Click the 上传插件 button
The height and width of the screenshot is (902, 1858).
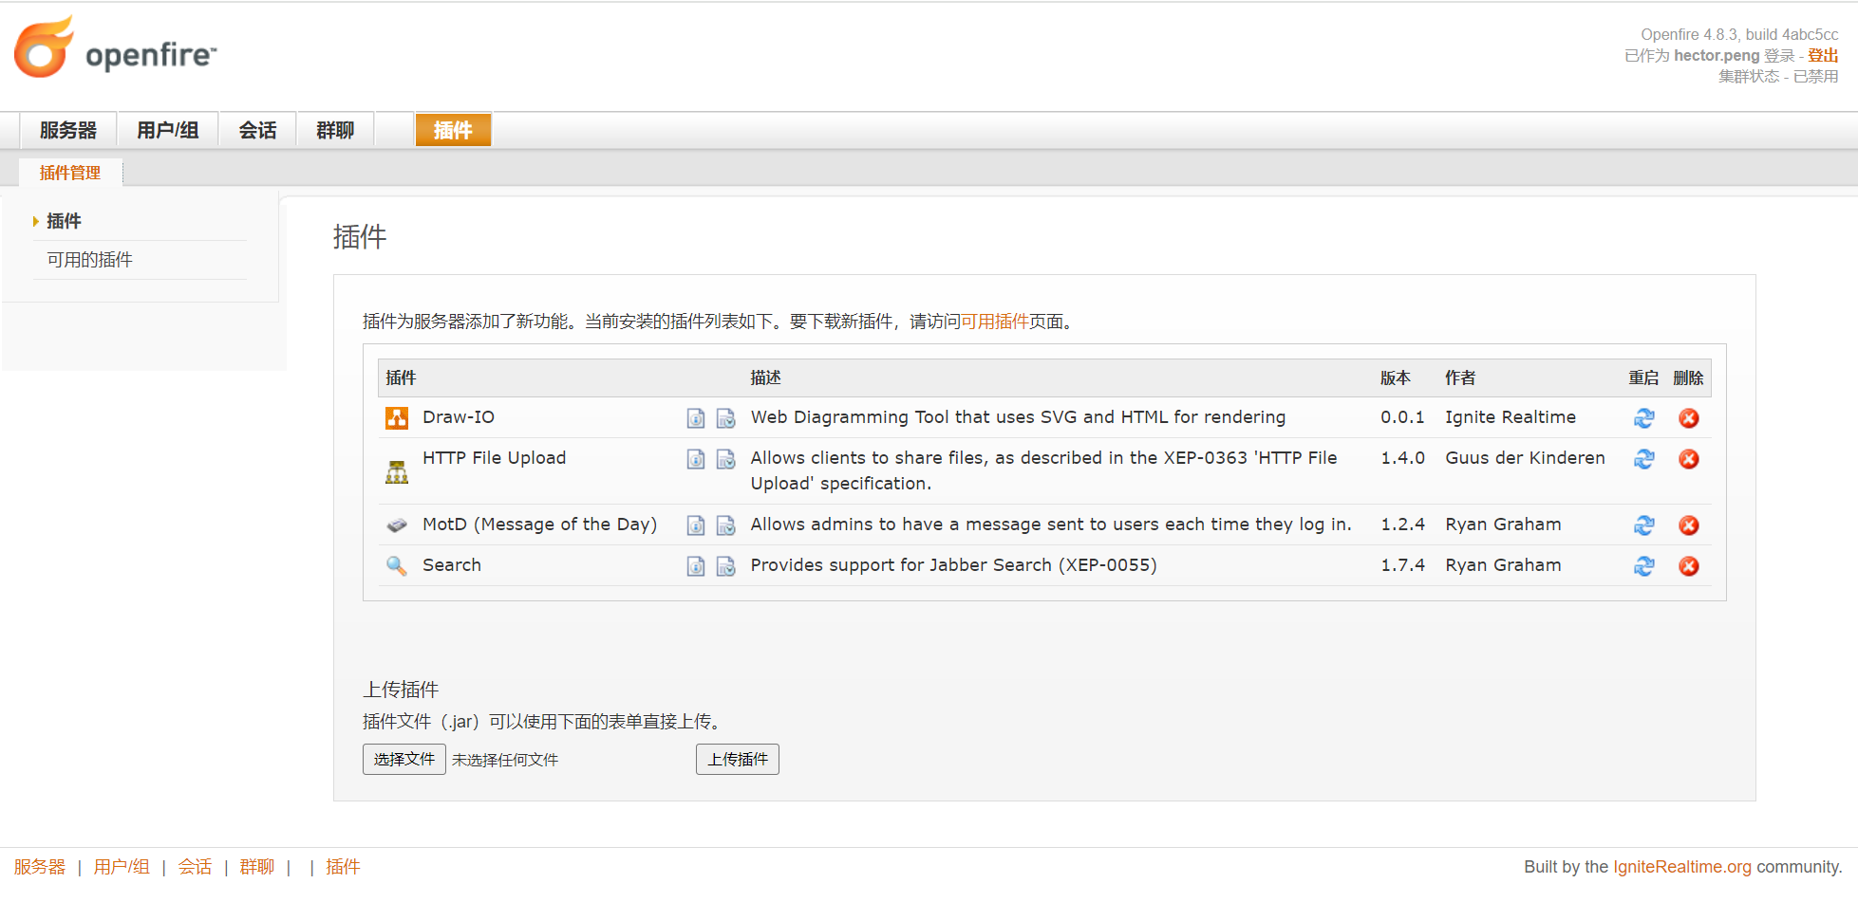pyautogui.click(x=738, y=760)
